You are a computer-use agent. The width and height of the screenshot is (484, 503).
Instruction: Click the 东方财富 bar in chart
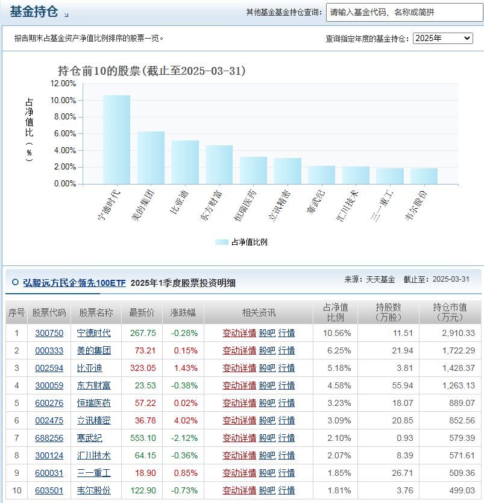click(x=219, y=165)
